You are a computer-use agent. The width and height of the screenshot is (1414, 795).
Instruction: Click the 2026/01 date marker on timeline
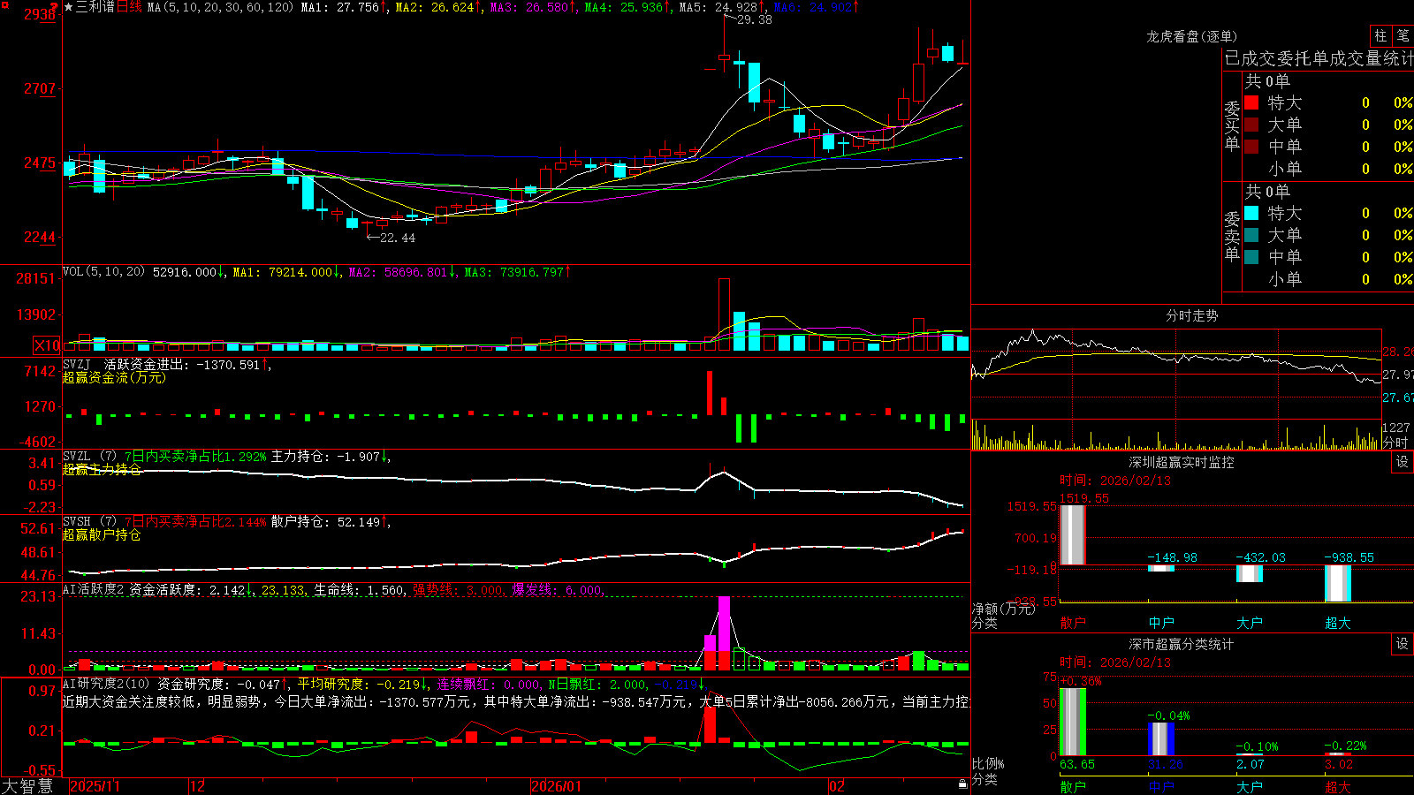coord(557,786)
